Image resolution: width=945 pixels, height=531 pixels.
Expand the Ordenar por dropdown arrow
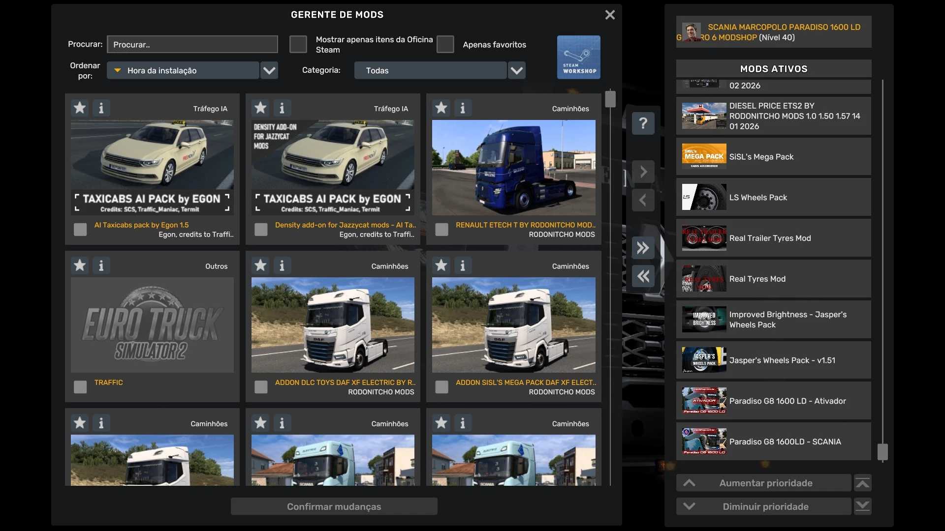click(269, 70)
